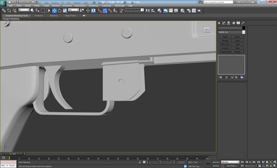This screenshot has width=277, height=168.
Task: Click the search keyword or phrase field
Action: pos(218,2)
